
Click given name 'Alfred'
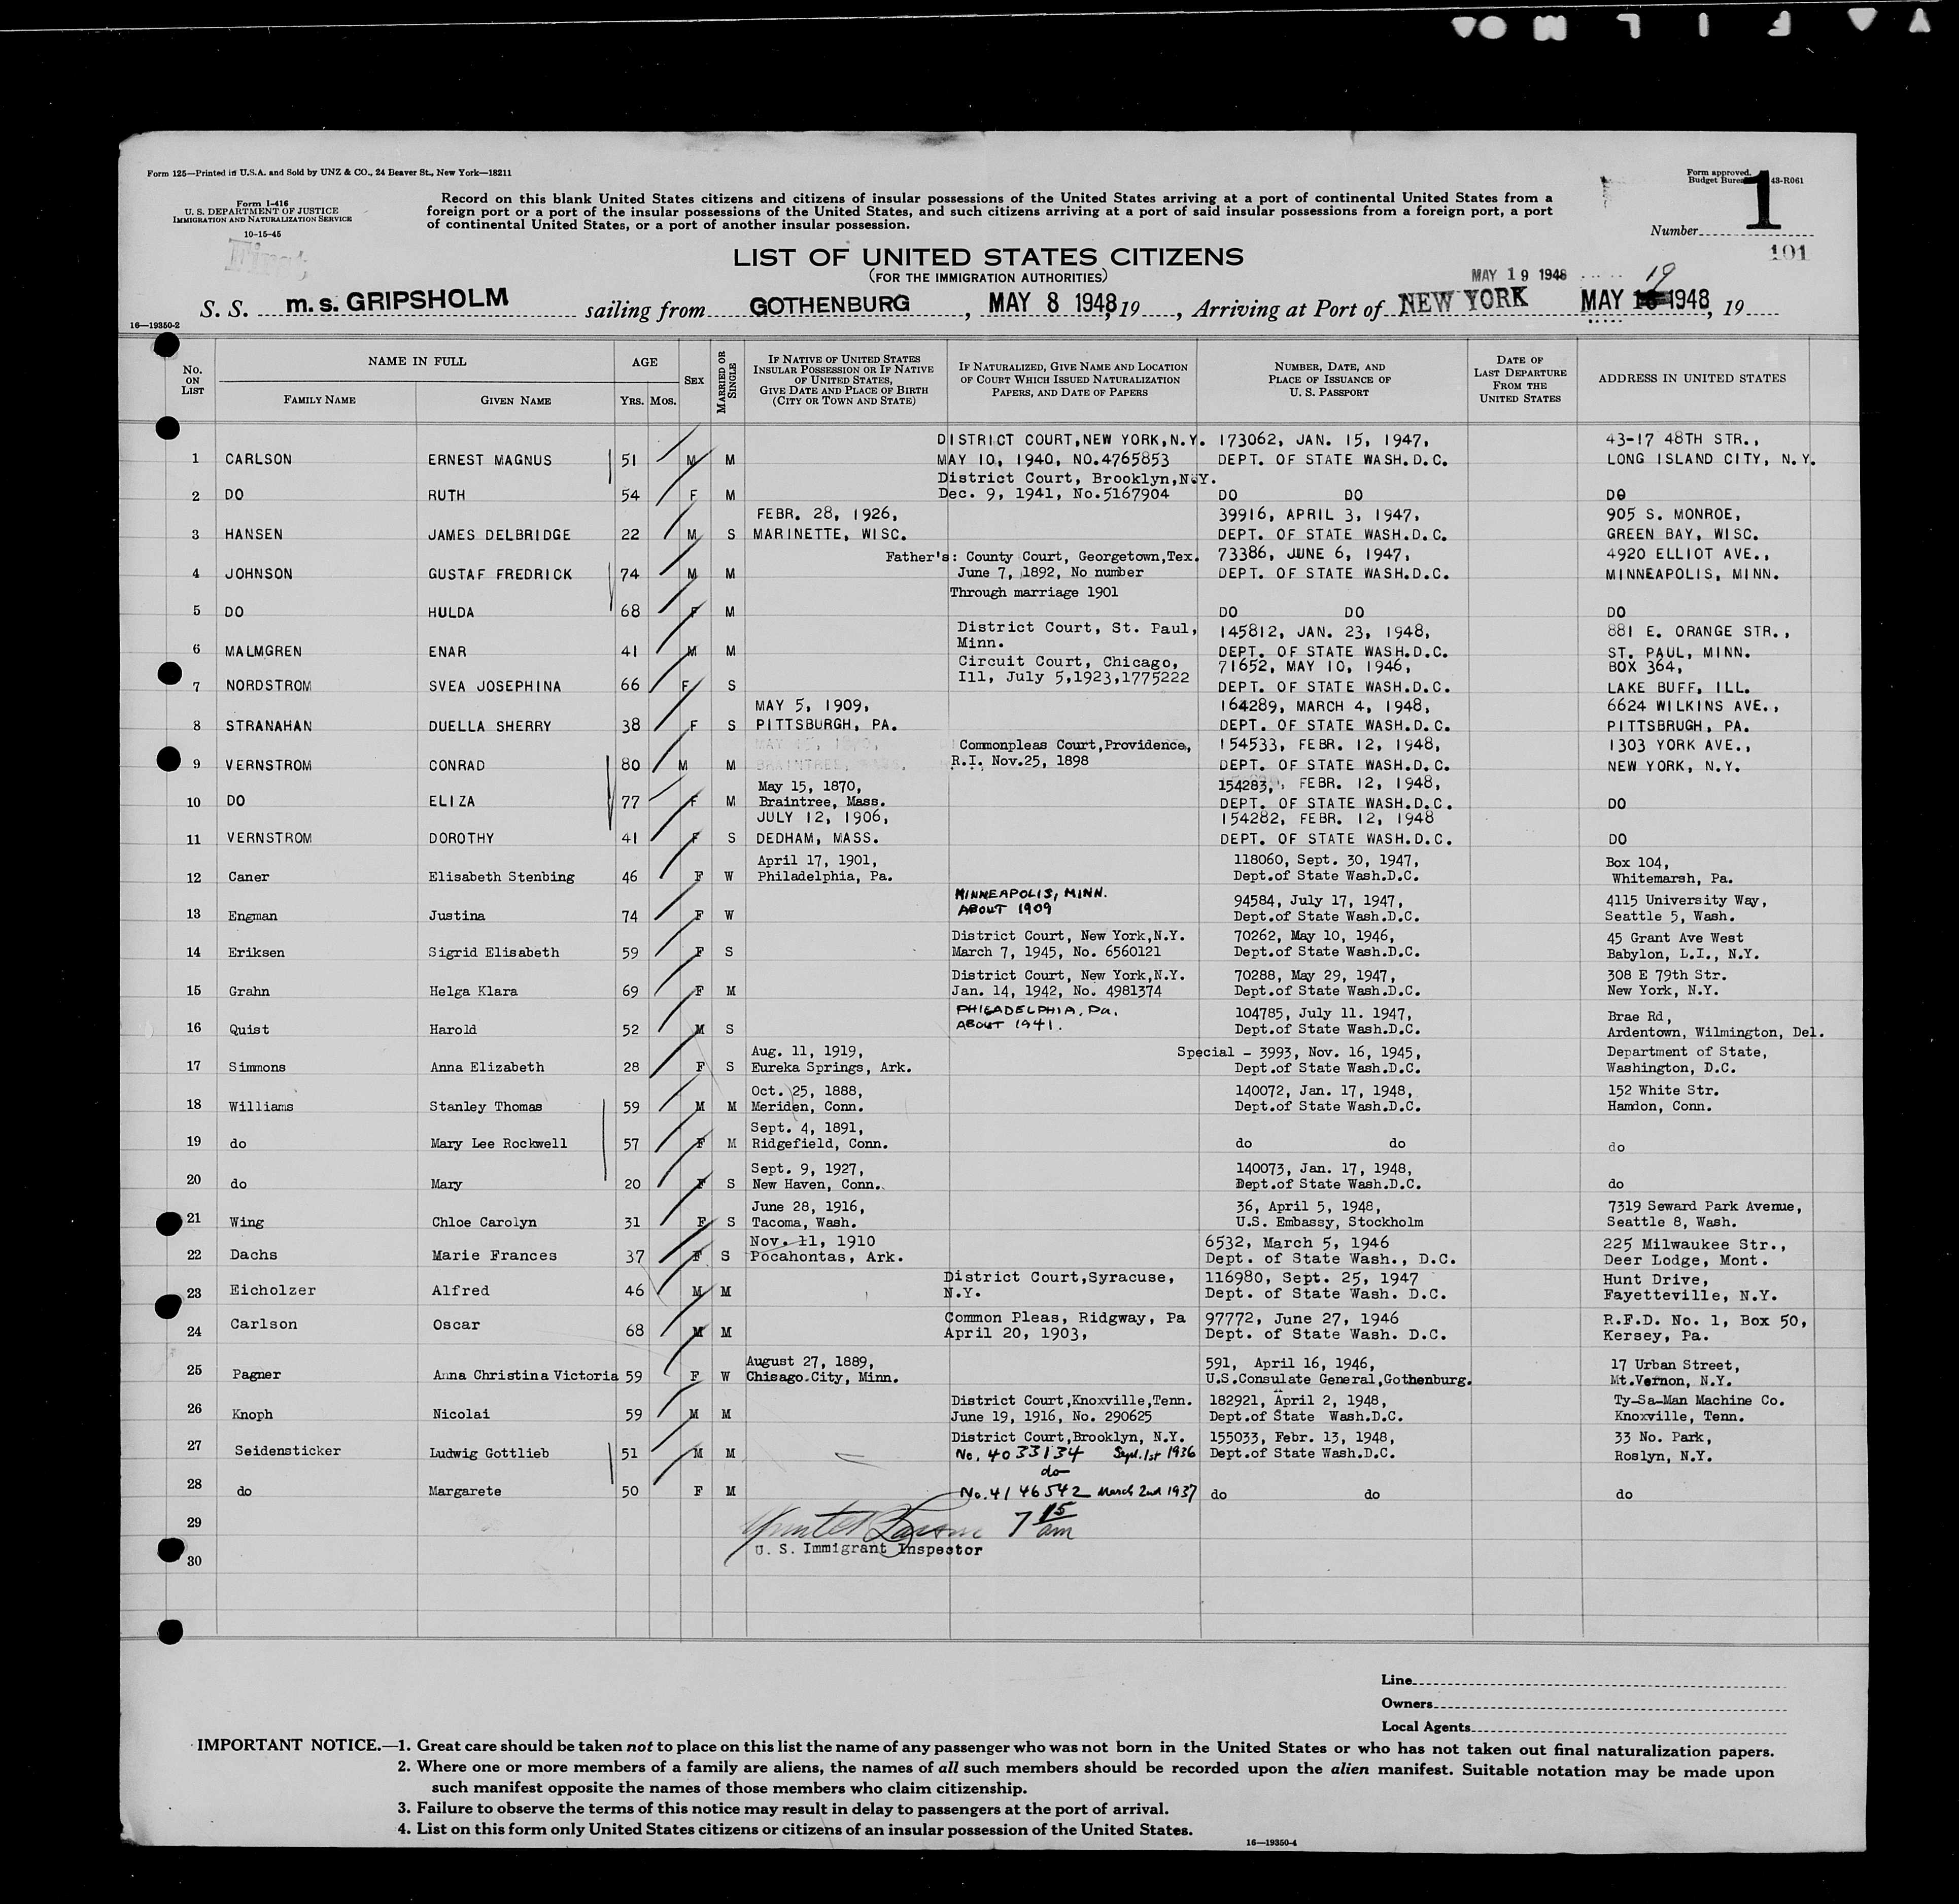(x=460, y=1291)
